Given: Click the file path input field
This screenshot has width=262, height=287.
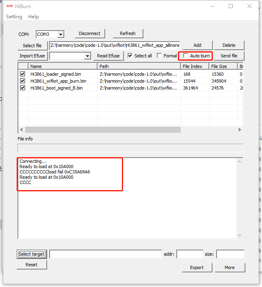Looking at the screenshot, I should pyautogui.click(x=115, y=46).
